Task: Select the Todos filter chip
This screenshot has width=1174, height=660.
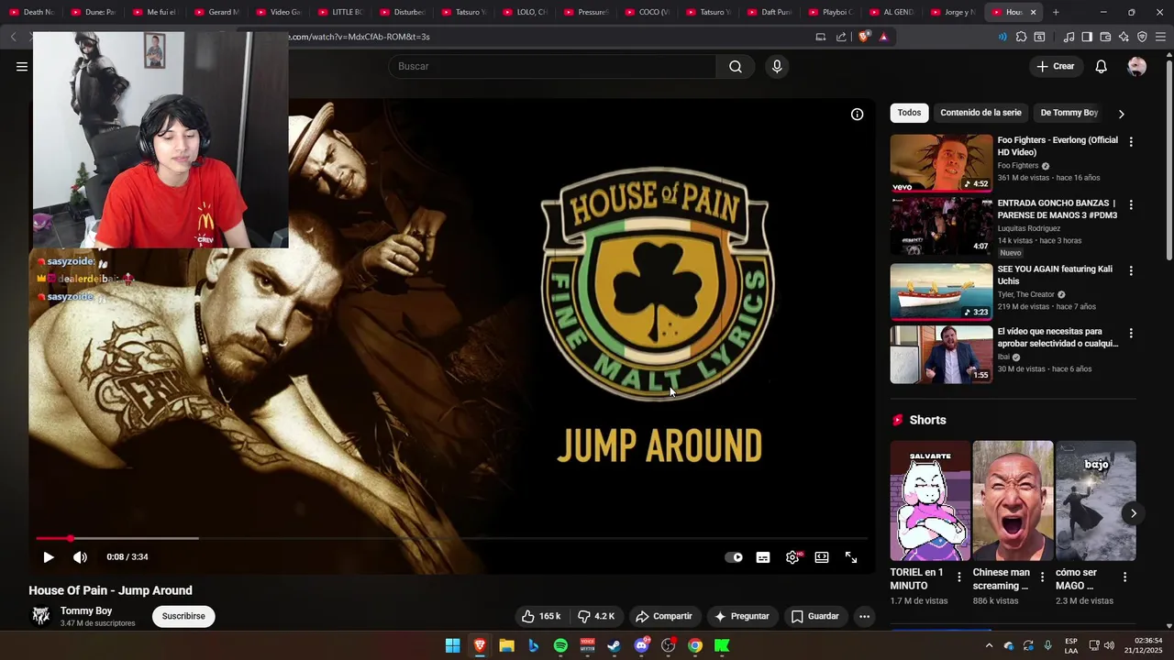Action: pos(909,113)
